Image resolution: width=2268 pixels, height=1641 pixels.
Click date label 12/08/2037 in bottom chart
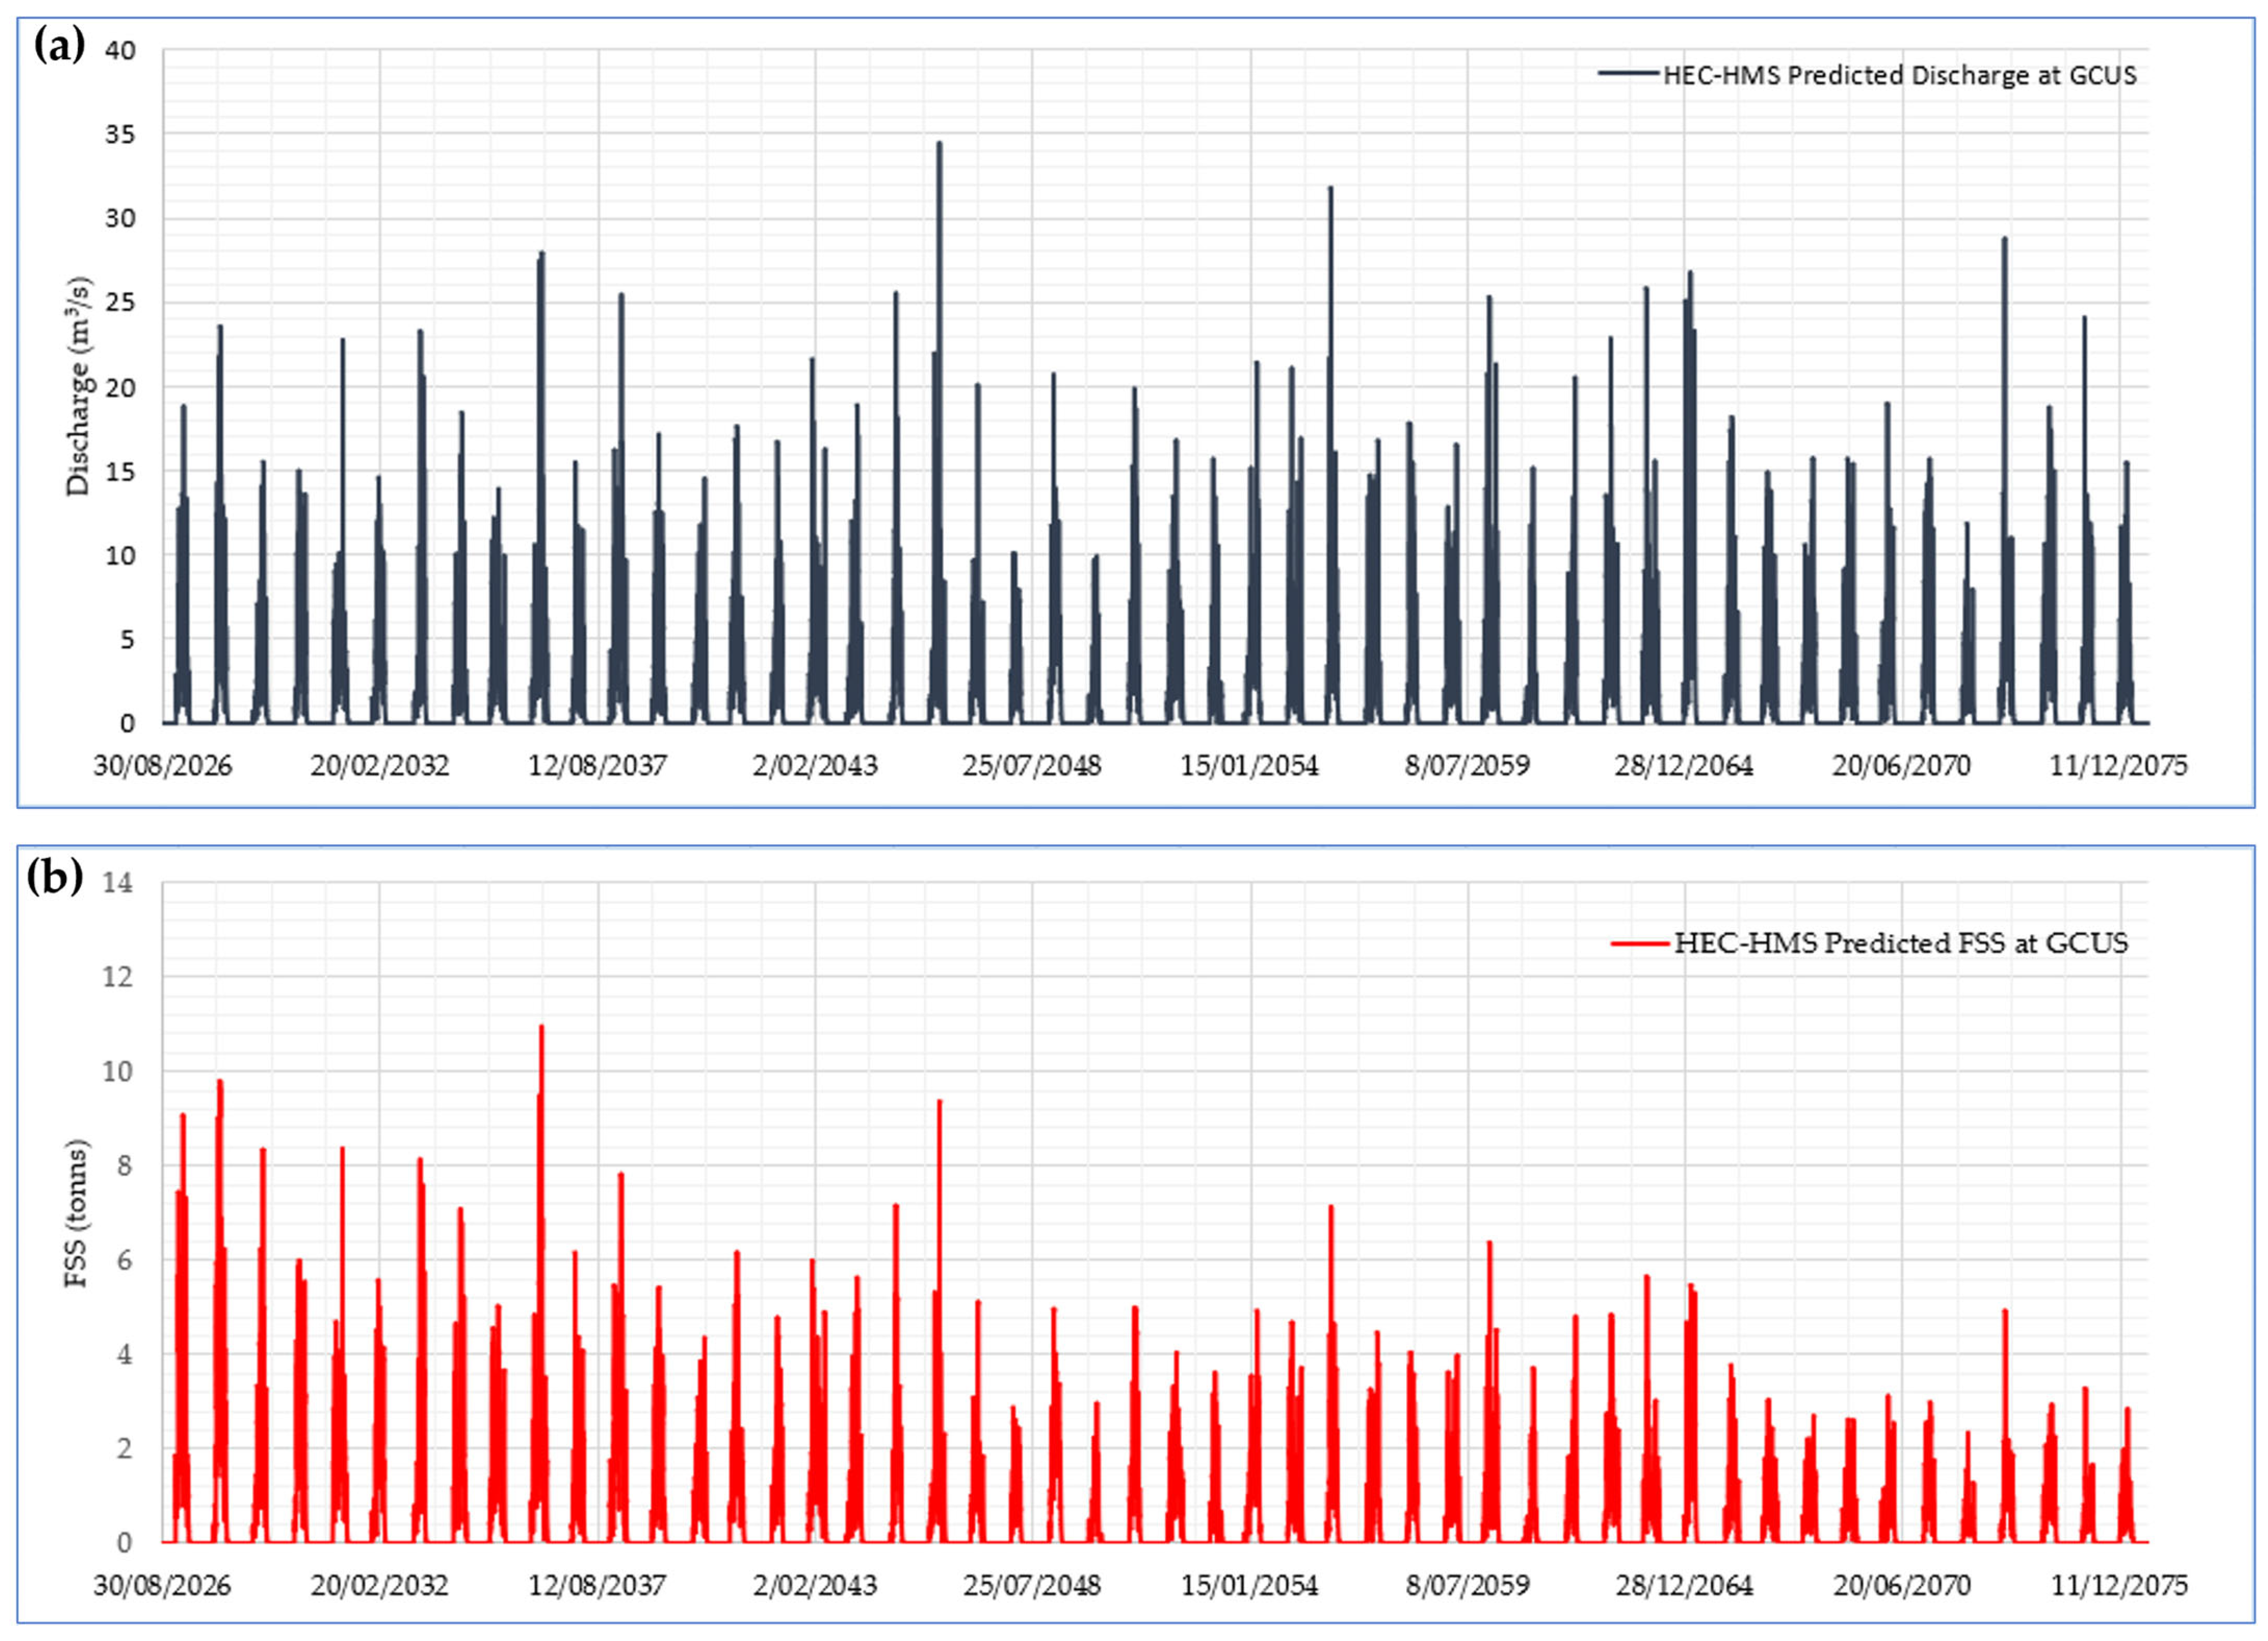pyautogui.click(x=597, y=1586)
